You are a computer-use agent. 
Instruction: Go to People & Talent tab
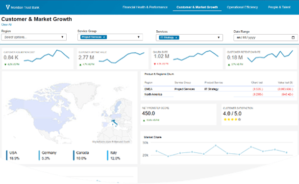pyautogui.click(x=279, y=7)
